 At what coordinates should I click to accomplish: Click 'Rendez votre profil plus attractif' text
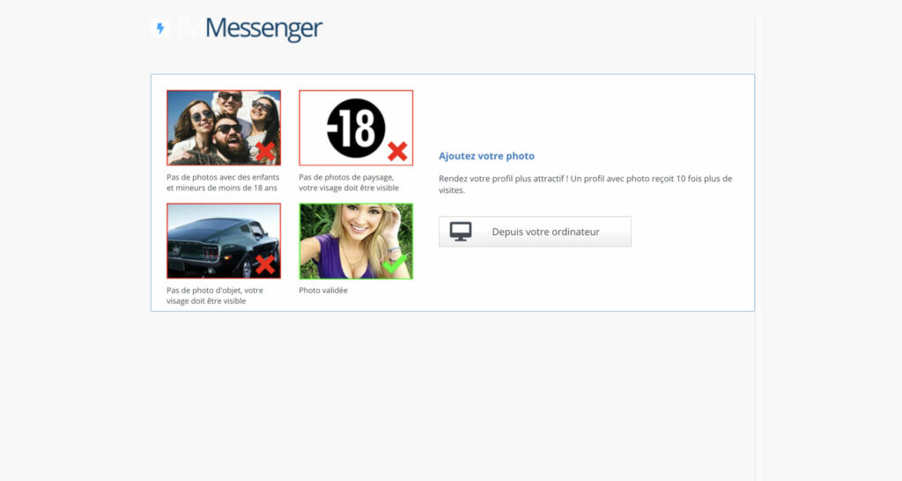(x=586, y=184)
